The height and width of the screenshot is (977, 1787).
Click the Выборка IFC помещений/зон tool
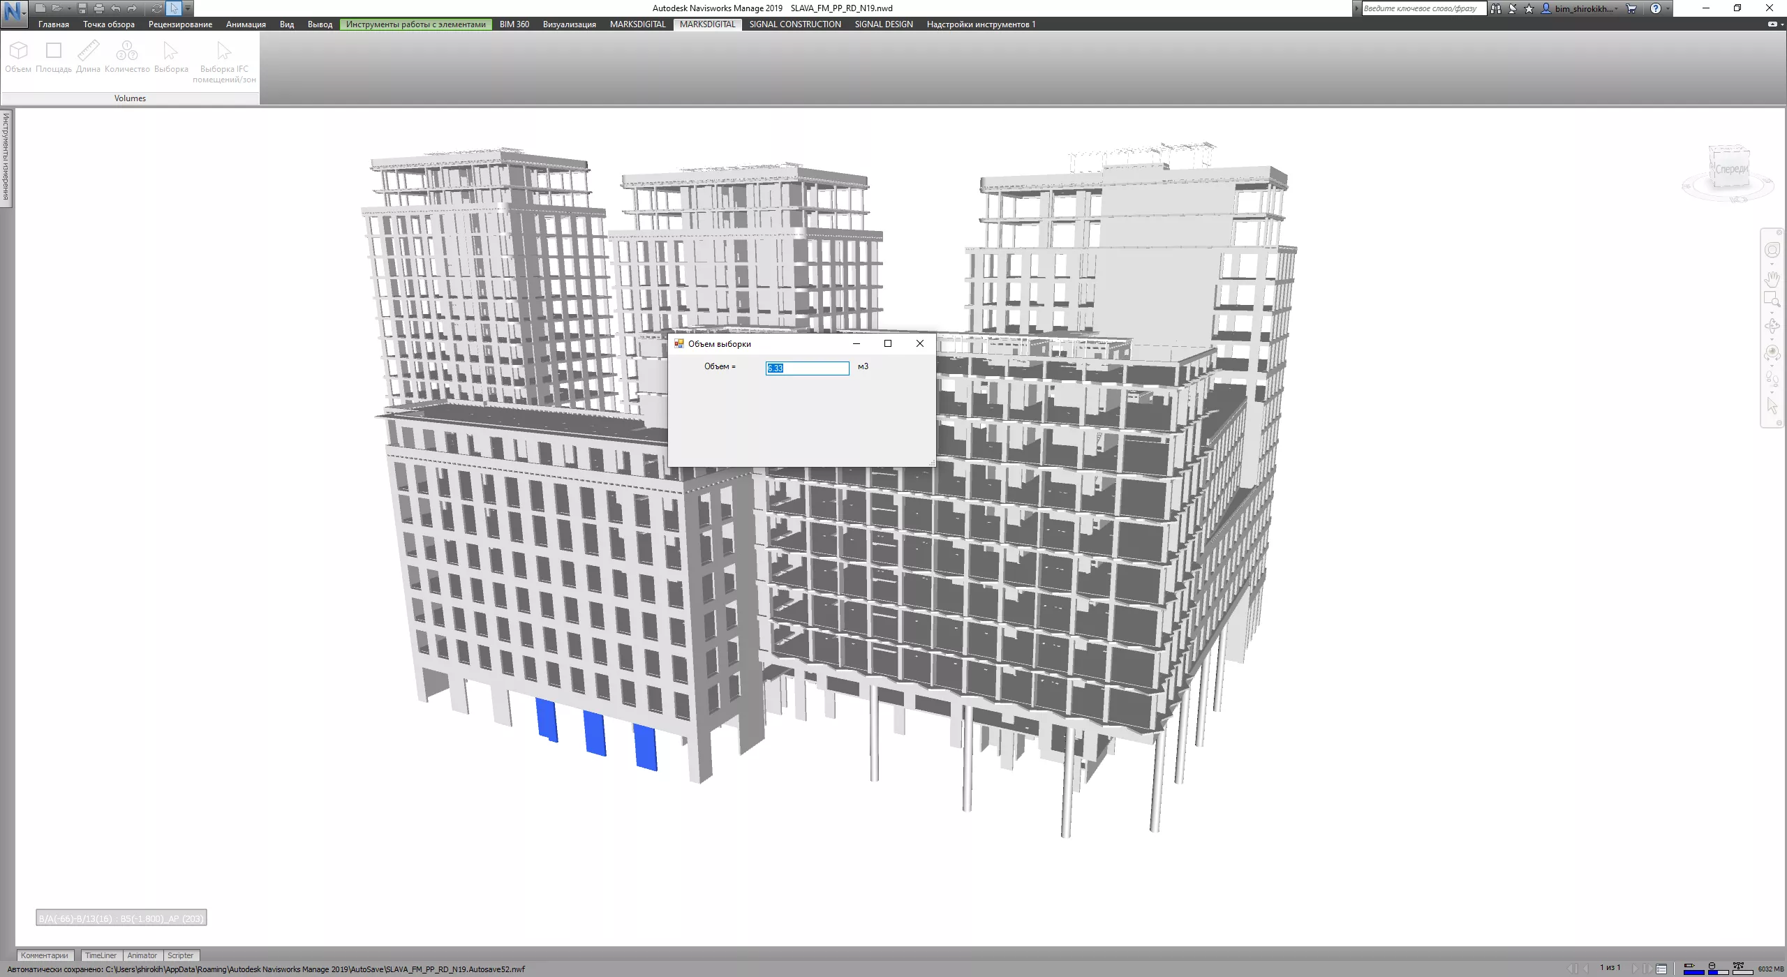click(x=224, y=61)
